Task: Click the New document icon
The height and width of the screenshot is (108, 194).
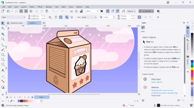Action: point(3,11)
